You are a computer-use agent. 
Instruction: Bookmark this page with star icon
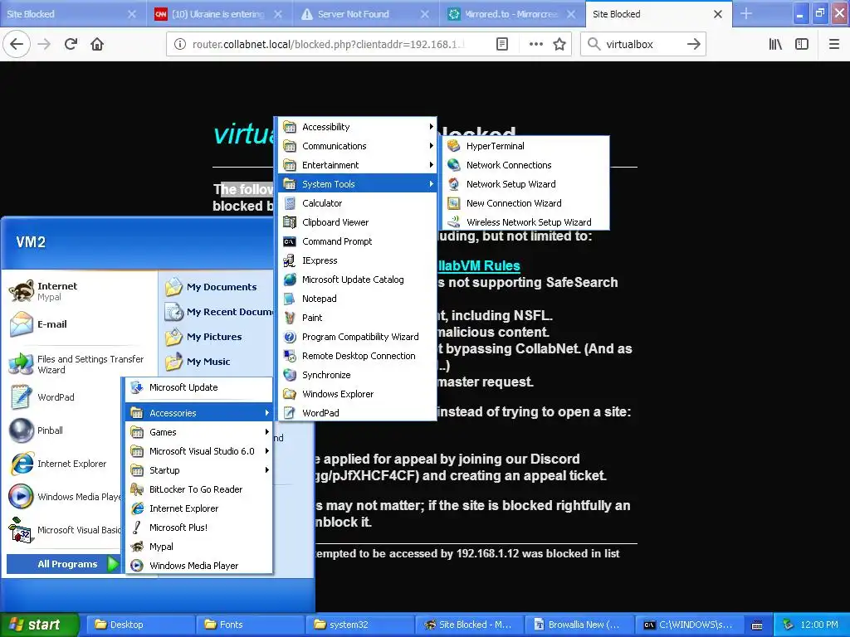[559, 45]
